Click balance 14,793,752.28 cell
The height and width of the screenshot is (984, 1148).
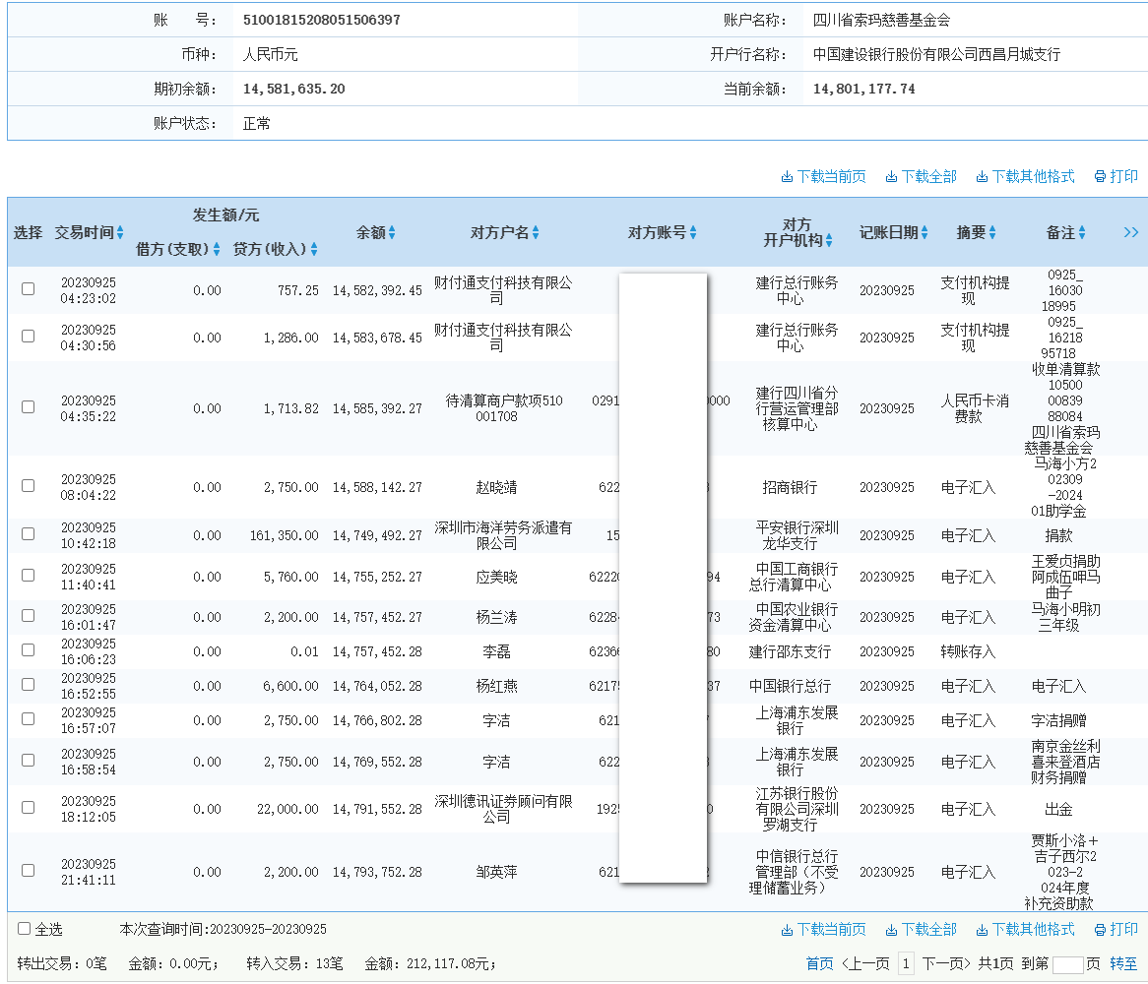click(x=377, y=872)
